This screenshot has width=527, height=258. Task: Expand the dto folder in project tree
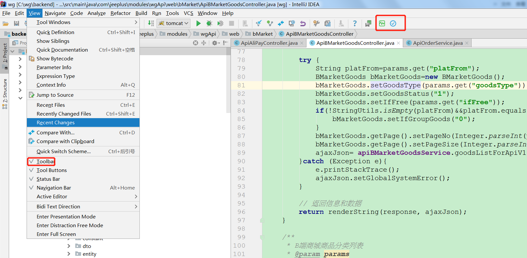coord(69,246)
